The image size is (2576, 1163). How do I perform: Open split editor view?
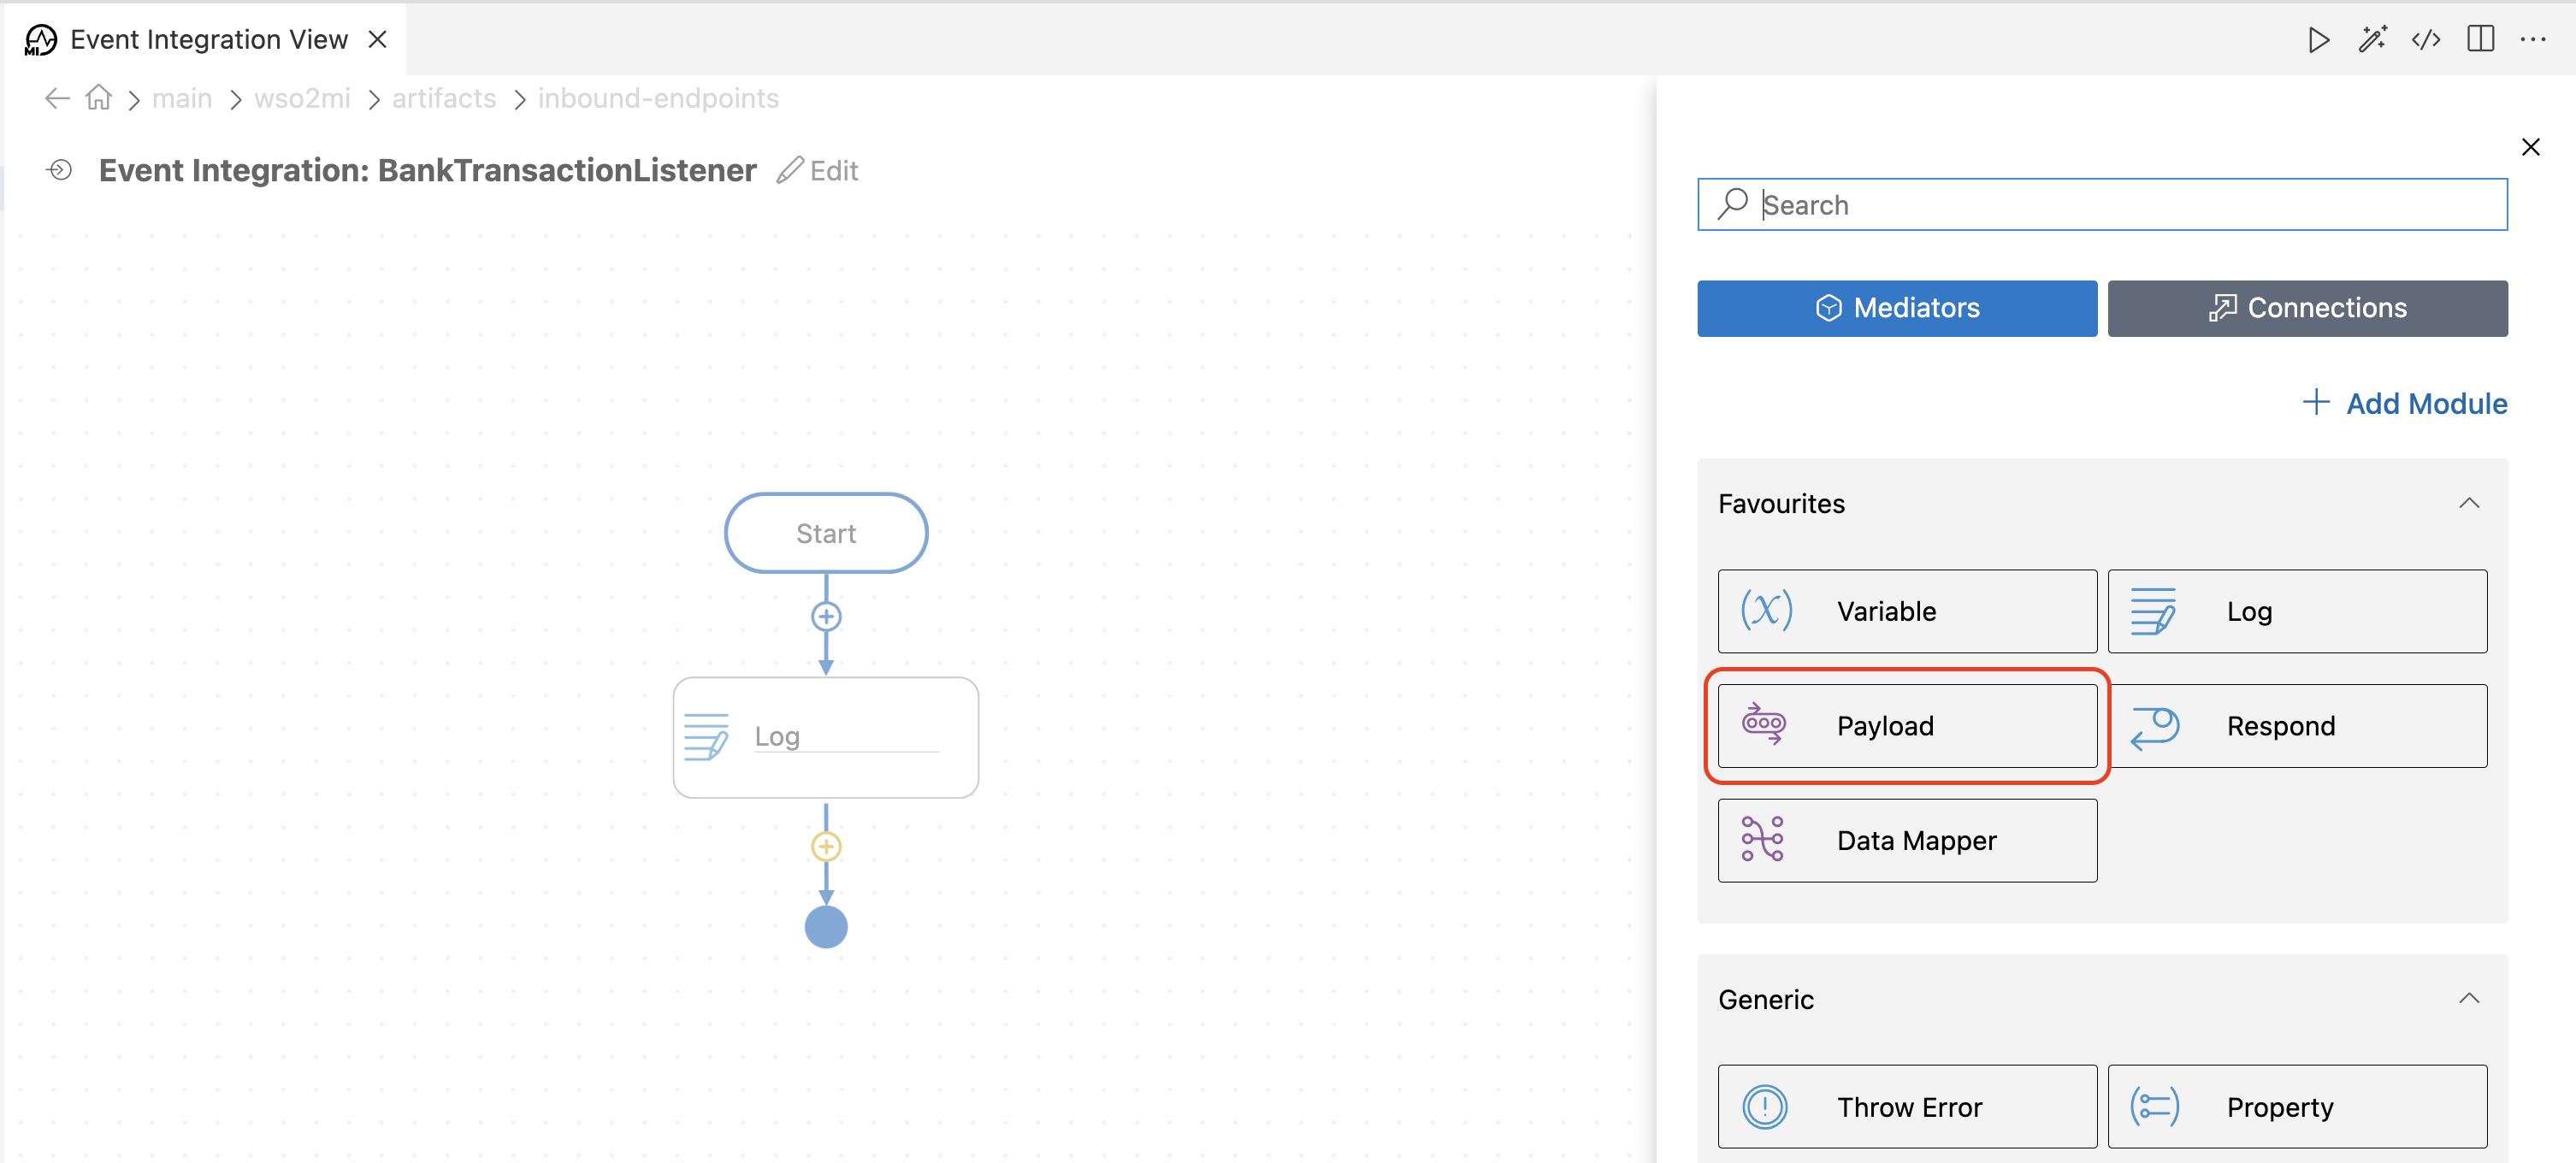pos(2481,40)
